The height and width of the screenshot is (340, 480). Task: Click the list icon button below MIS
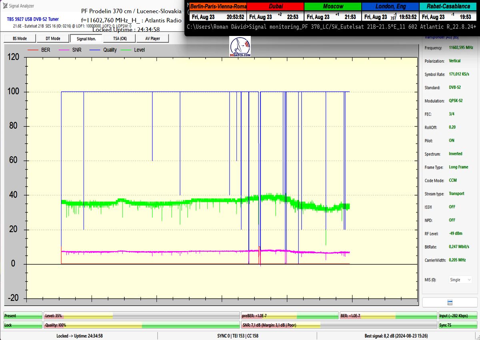point(450,302)
